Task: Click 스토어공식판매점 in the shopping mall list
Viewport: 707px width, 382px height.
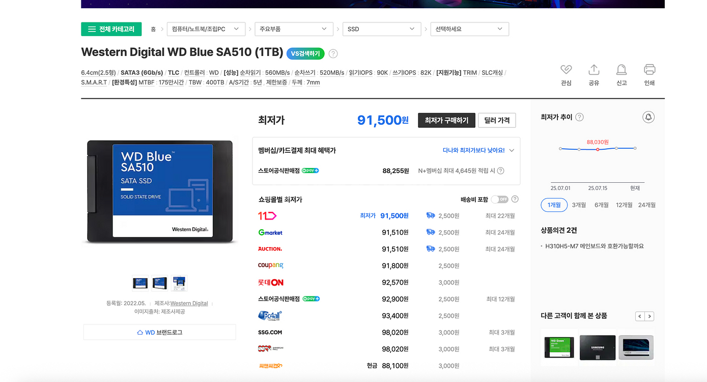Action: (x=279, y=299)
